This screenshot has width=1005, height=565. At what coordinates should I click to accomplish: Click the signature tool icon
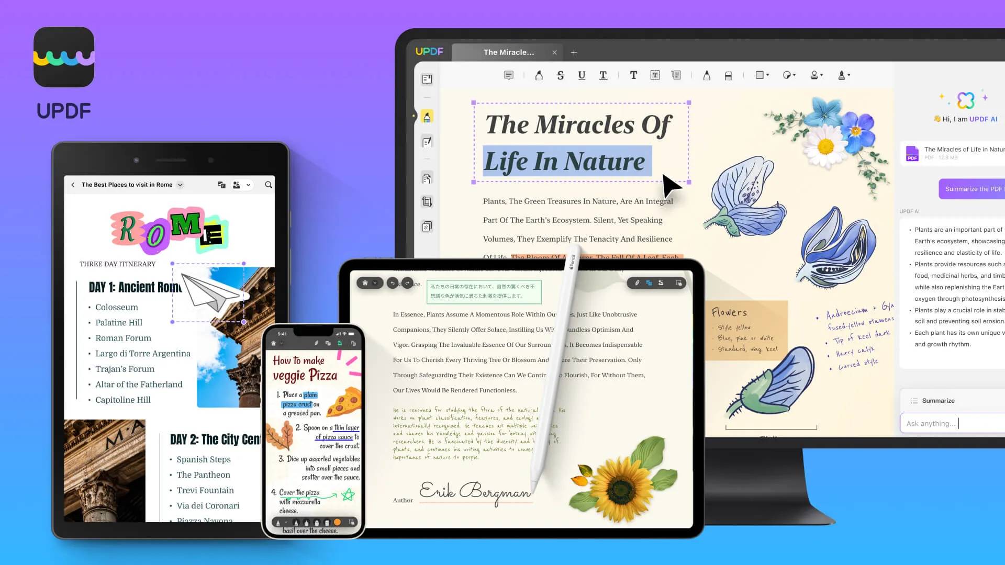842,75
